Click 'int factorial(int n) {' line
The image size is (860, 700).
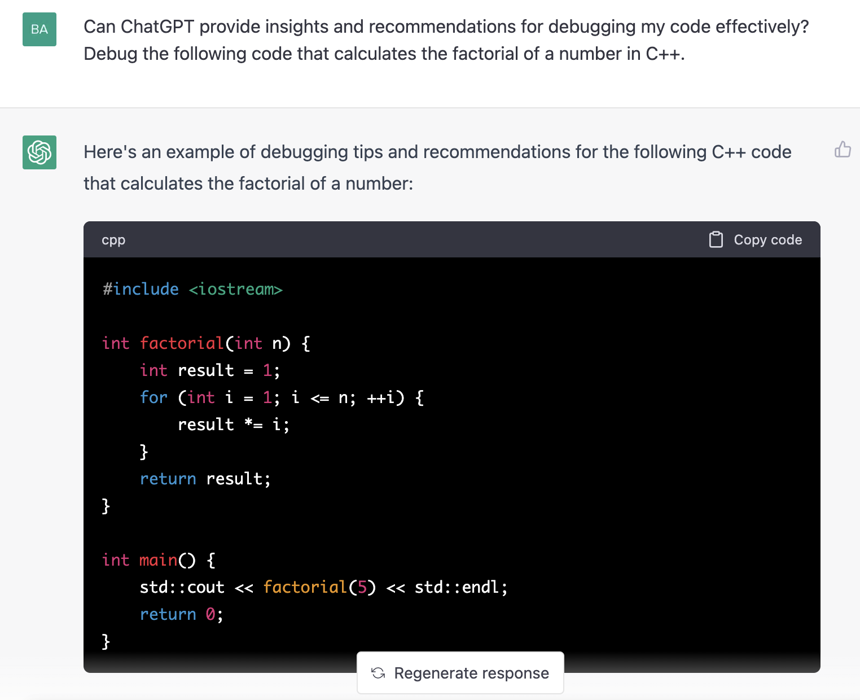pyautogui.click(x=206, y=343)
